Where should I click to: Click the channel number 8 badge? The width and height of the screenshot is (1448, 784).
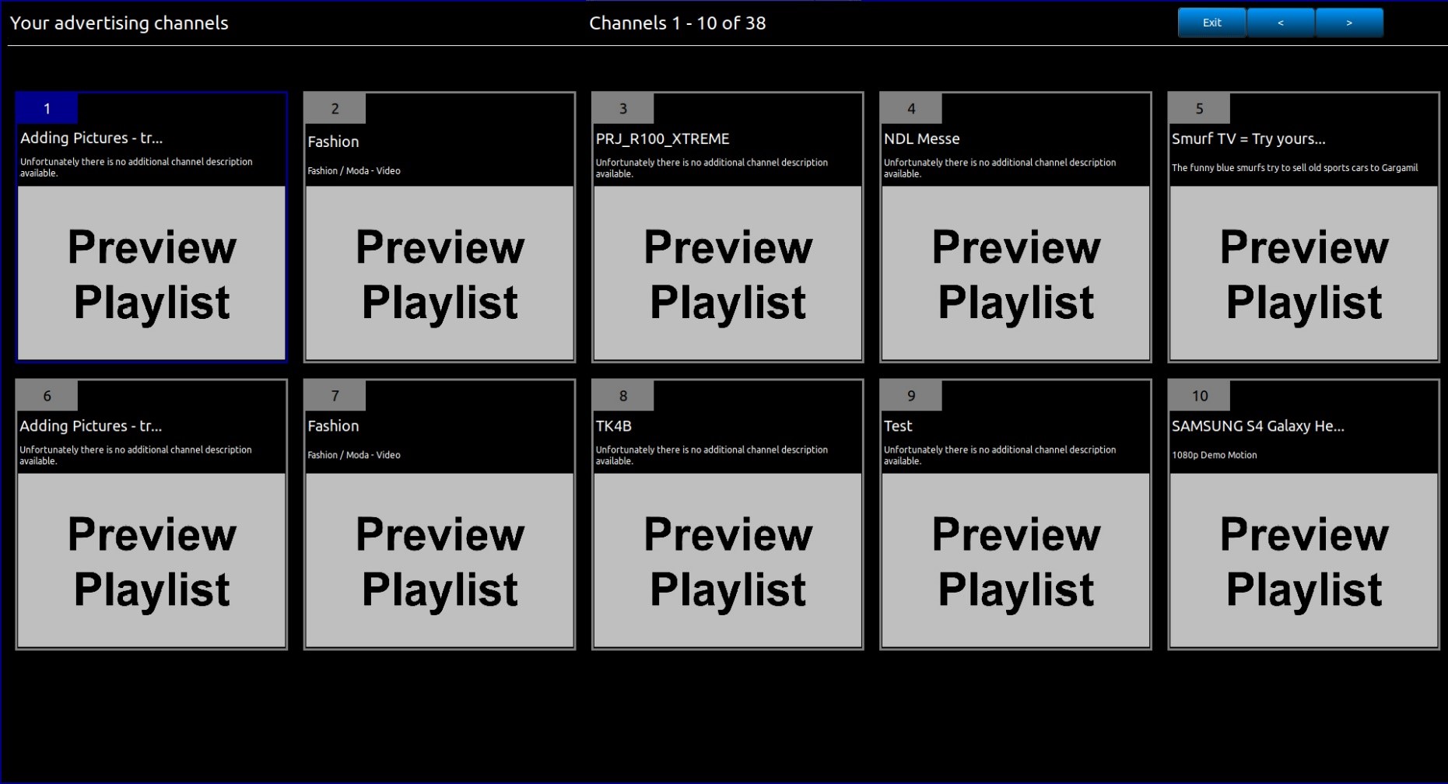[x=622, y=396]
